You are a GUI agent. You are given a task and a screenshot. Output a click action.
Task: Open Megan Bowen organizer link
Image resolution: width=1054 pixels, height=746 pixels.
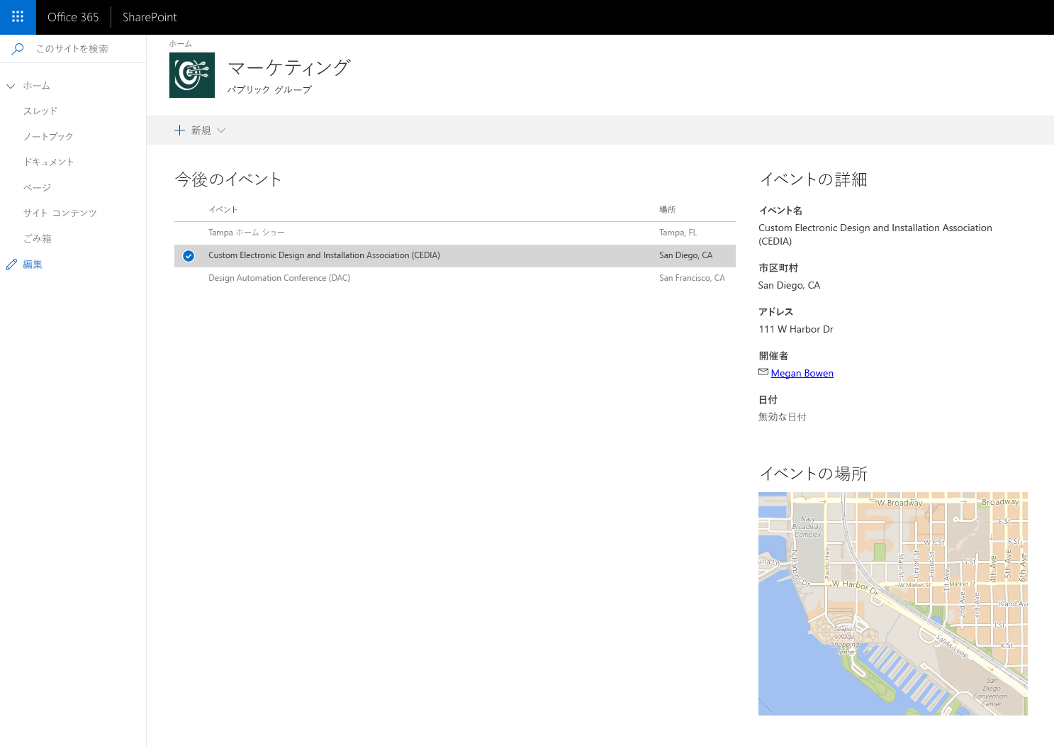tap(802, 374)
